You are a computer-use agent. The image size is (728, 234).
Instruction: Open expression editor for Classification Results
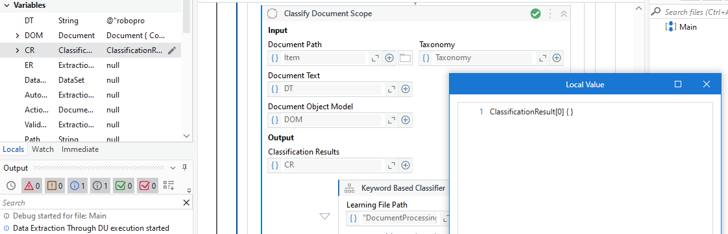pyautogui.click(x=391, y=165)
